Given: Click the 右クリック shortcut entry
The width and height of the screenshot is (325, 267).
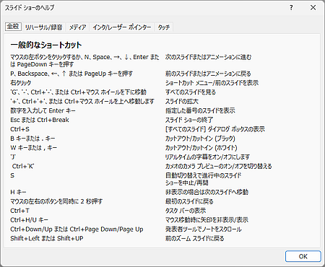Looking at the screenshot, I should point(21,83).
